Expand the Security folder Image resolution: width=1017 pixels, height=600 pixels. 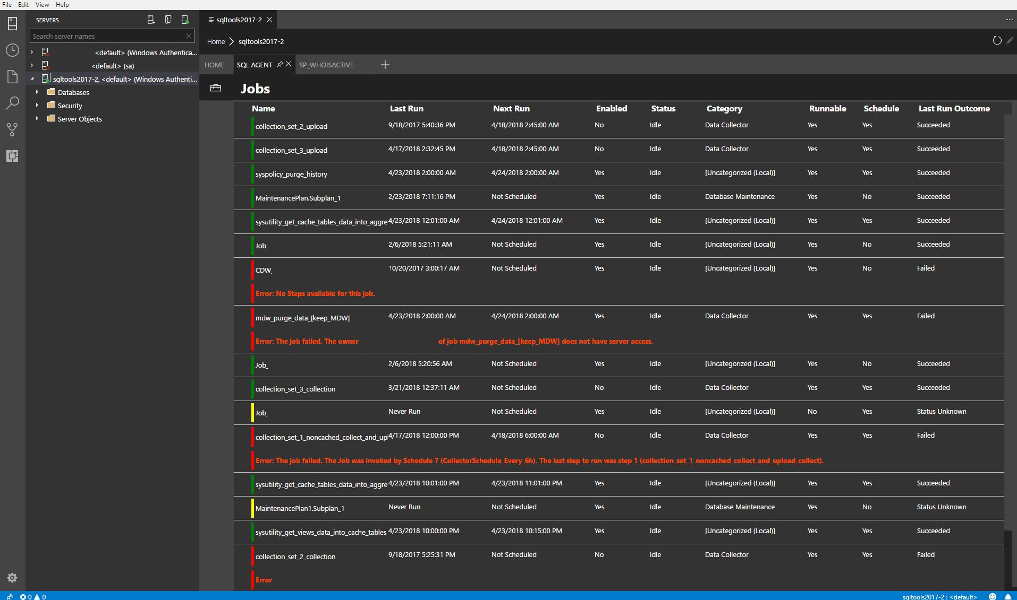click(37, 106)
